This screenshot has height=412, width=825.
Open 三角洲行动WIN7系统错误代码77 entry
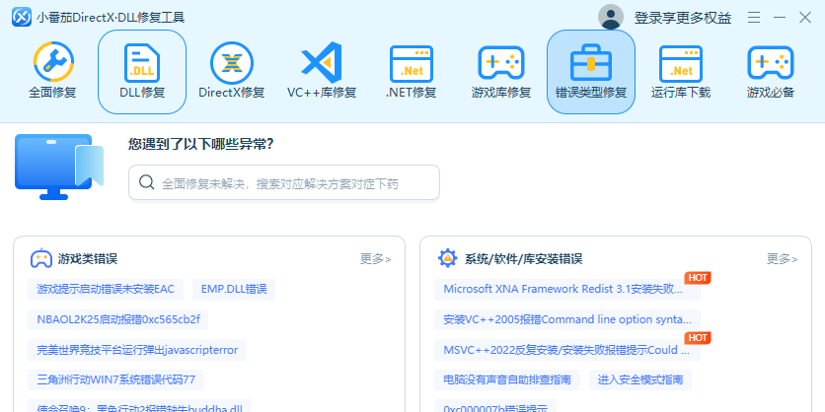[x=116, y=379]
